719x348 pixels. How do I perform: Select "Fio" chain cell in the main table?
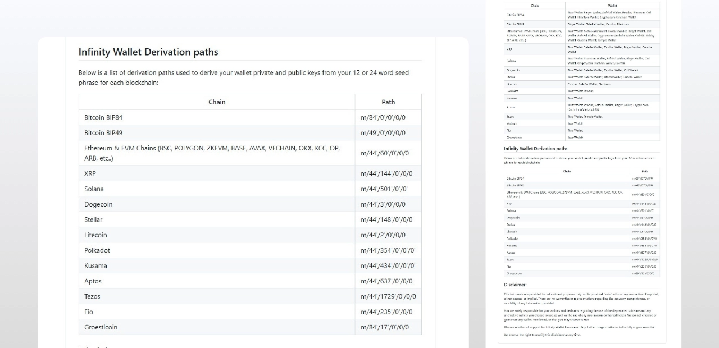(x=217, y=312)
